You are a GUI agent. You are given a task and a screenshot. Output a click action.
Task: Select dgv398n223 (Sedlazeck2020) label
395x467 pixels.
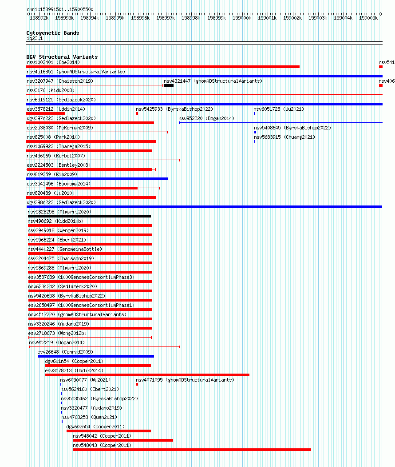click(x=61, y=202)
